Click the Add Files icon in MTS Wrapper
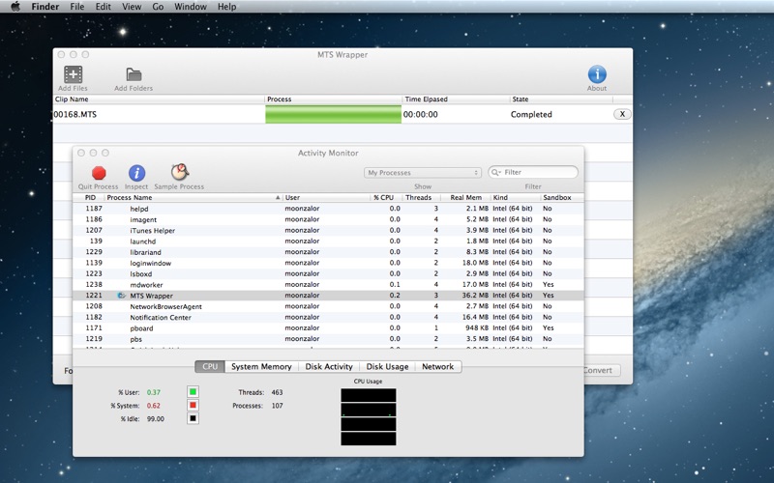 coord(74,74)
